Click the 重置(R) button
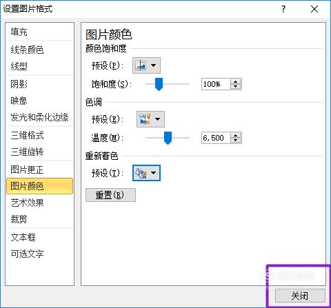This screenshot has height=308, width=331. tap(110, 195)
